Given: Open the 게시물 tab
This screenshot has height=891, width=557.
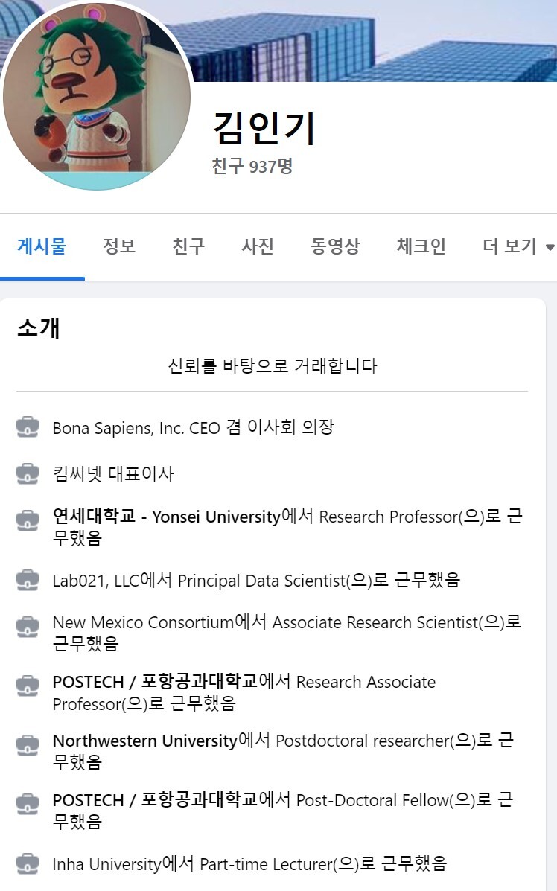Looking at the screenshot, I should point(42,247).
